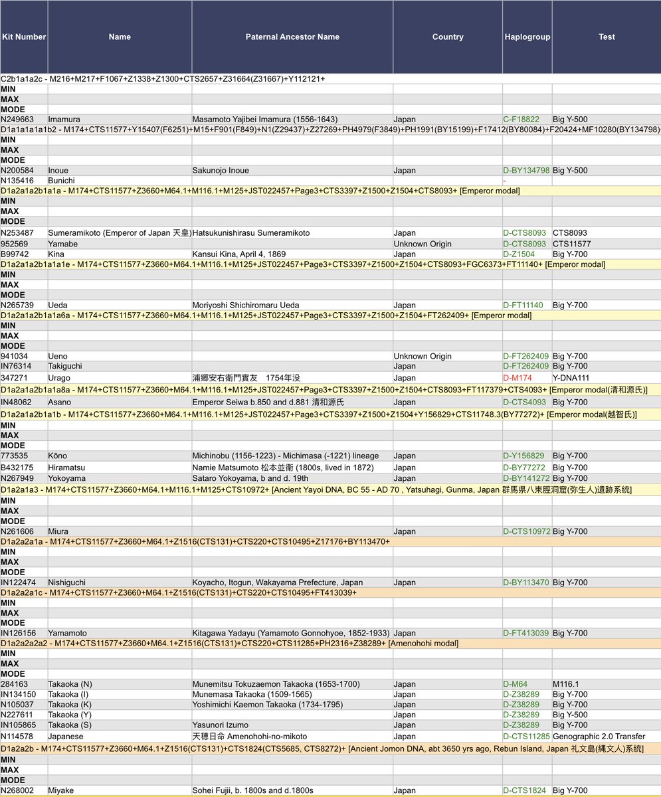Sort by the Name column header

click(120, 37)
